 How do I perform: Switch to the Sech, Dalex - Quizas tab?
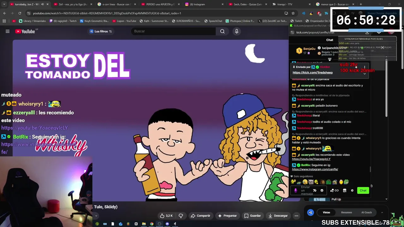(248, 4)
